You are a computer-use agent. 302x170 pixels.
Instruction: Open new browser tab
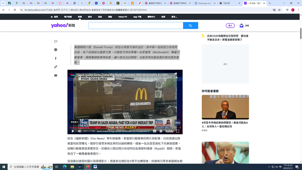(270, 3)
